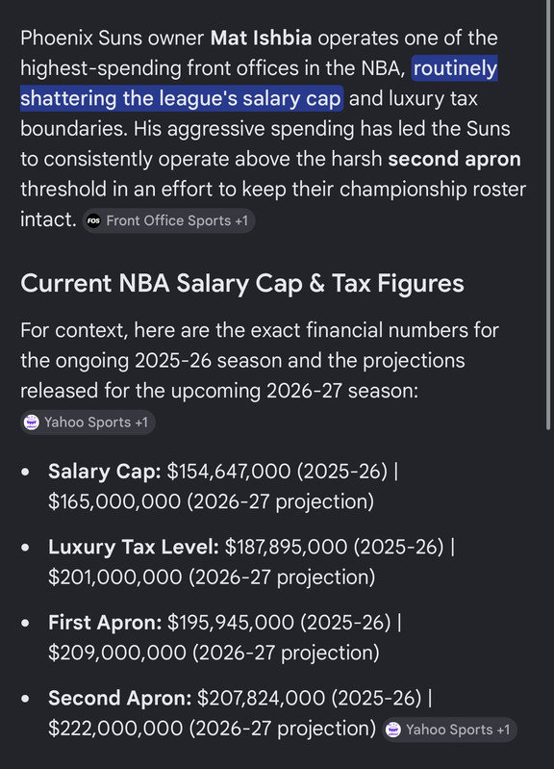Open the Yahoo Sports +1 citation after $222,000,000
Screen dimensions: 554x769
449,730
